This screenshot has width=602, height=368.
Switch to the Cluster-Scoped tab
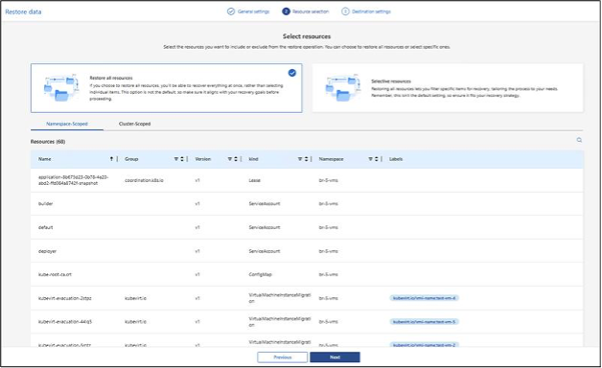135,124
